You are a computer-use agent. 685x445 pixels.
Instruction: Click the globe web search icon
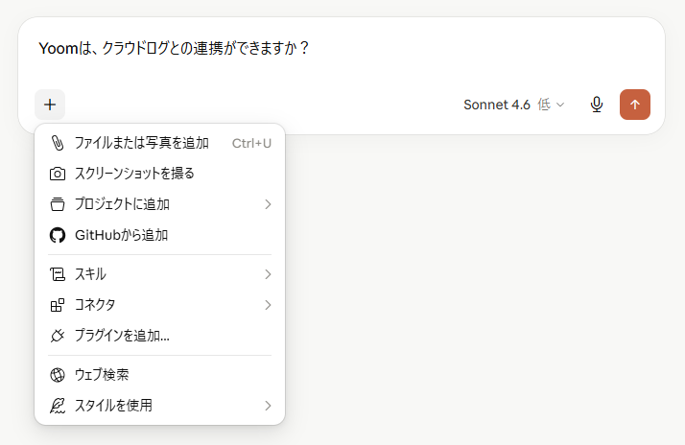[58, 375]
